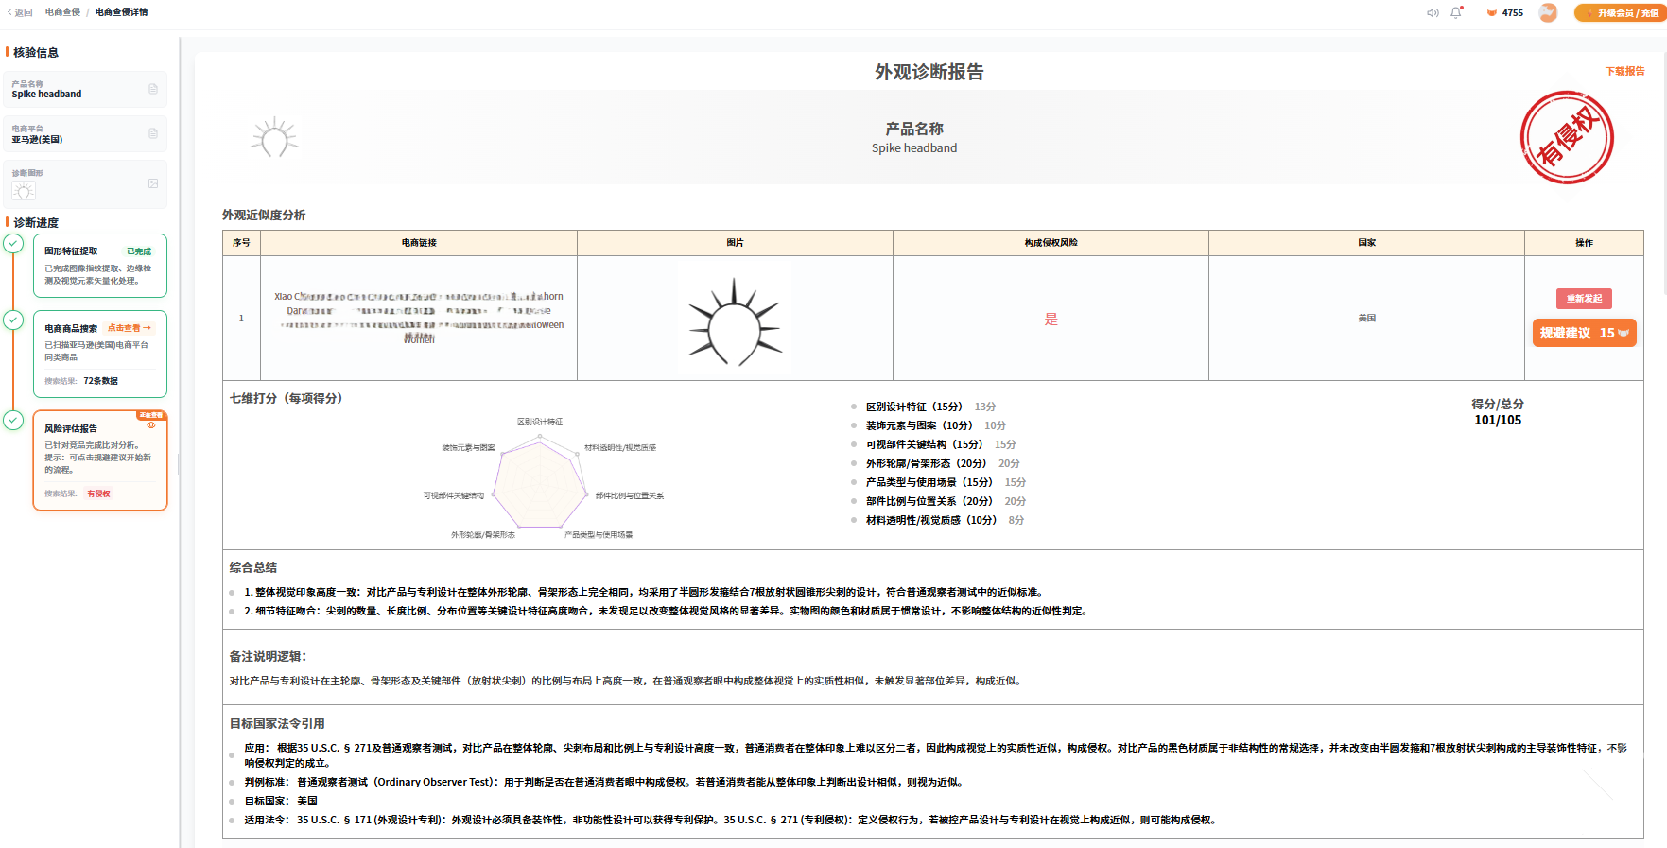The height and width of the screenshot is (848, 1667).
Task: Click 点击查看 in 电商商品搜索 card
Action: tap(130, 328)
